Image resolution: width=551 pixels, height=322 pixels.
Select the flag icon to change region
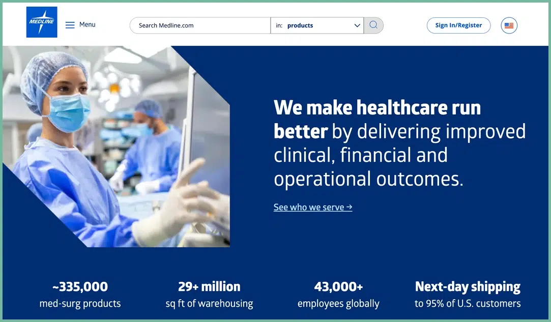509,25
